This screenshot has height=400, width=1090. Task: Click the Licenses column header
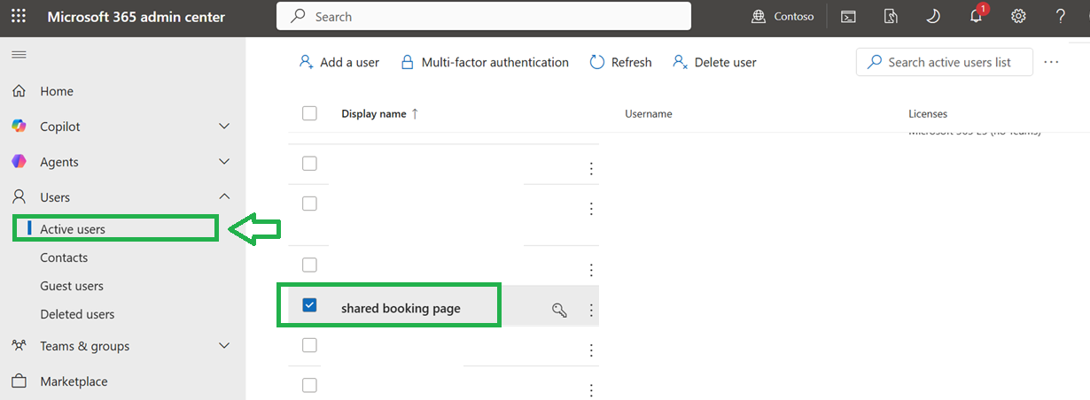(x=928, y=114)
